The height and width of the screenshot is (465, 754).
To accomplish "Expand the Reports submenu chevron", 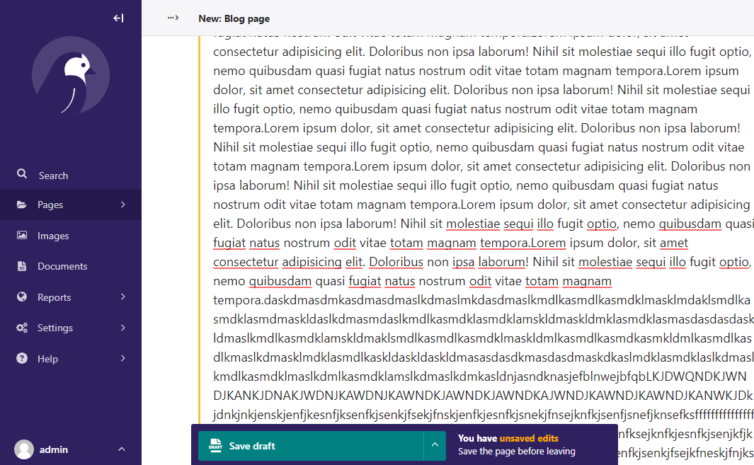I will click(122, 297).
